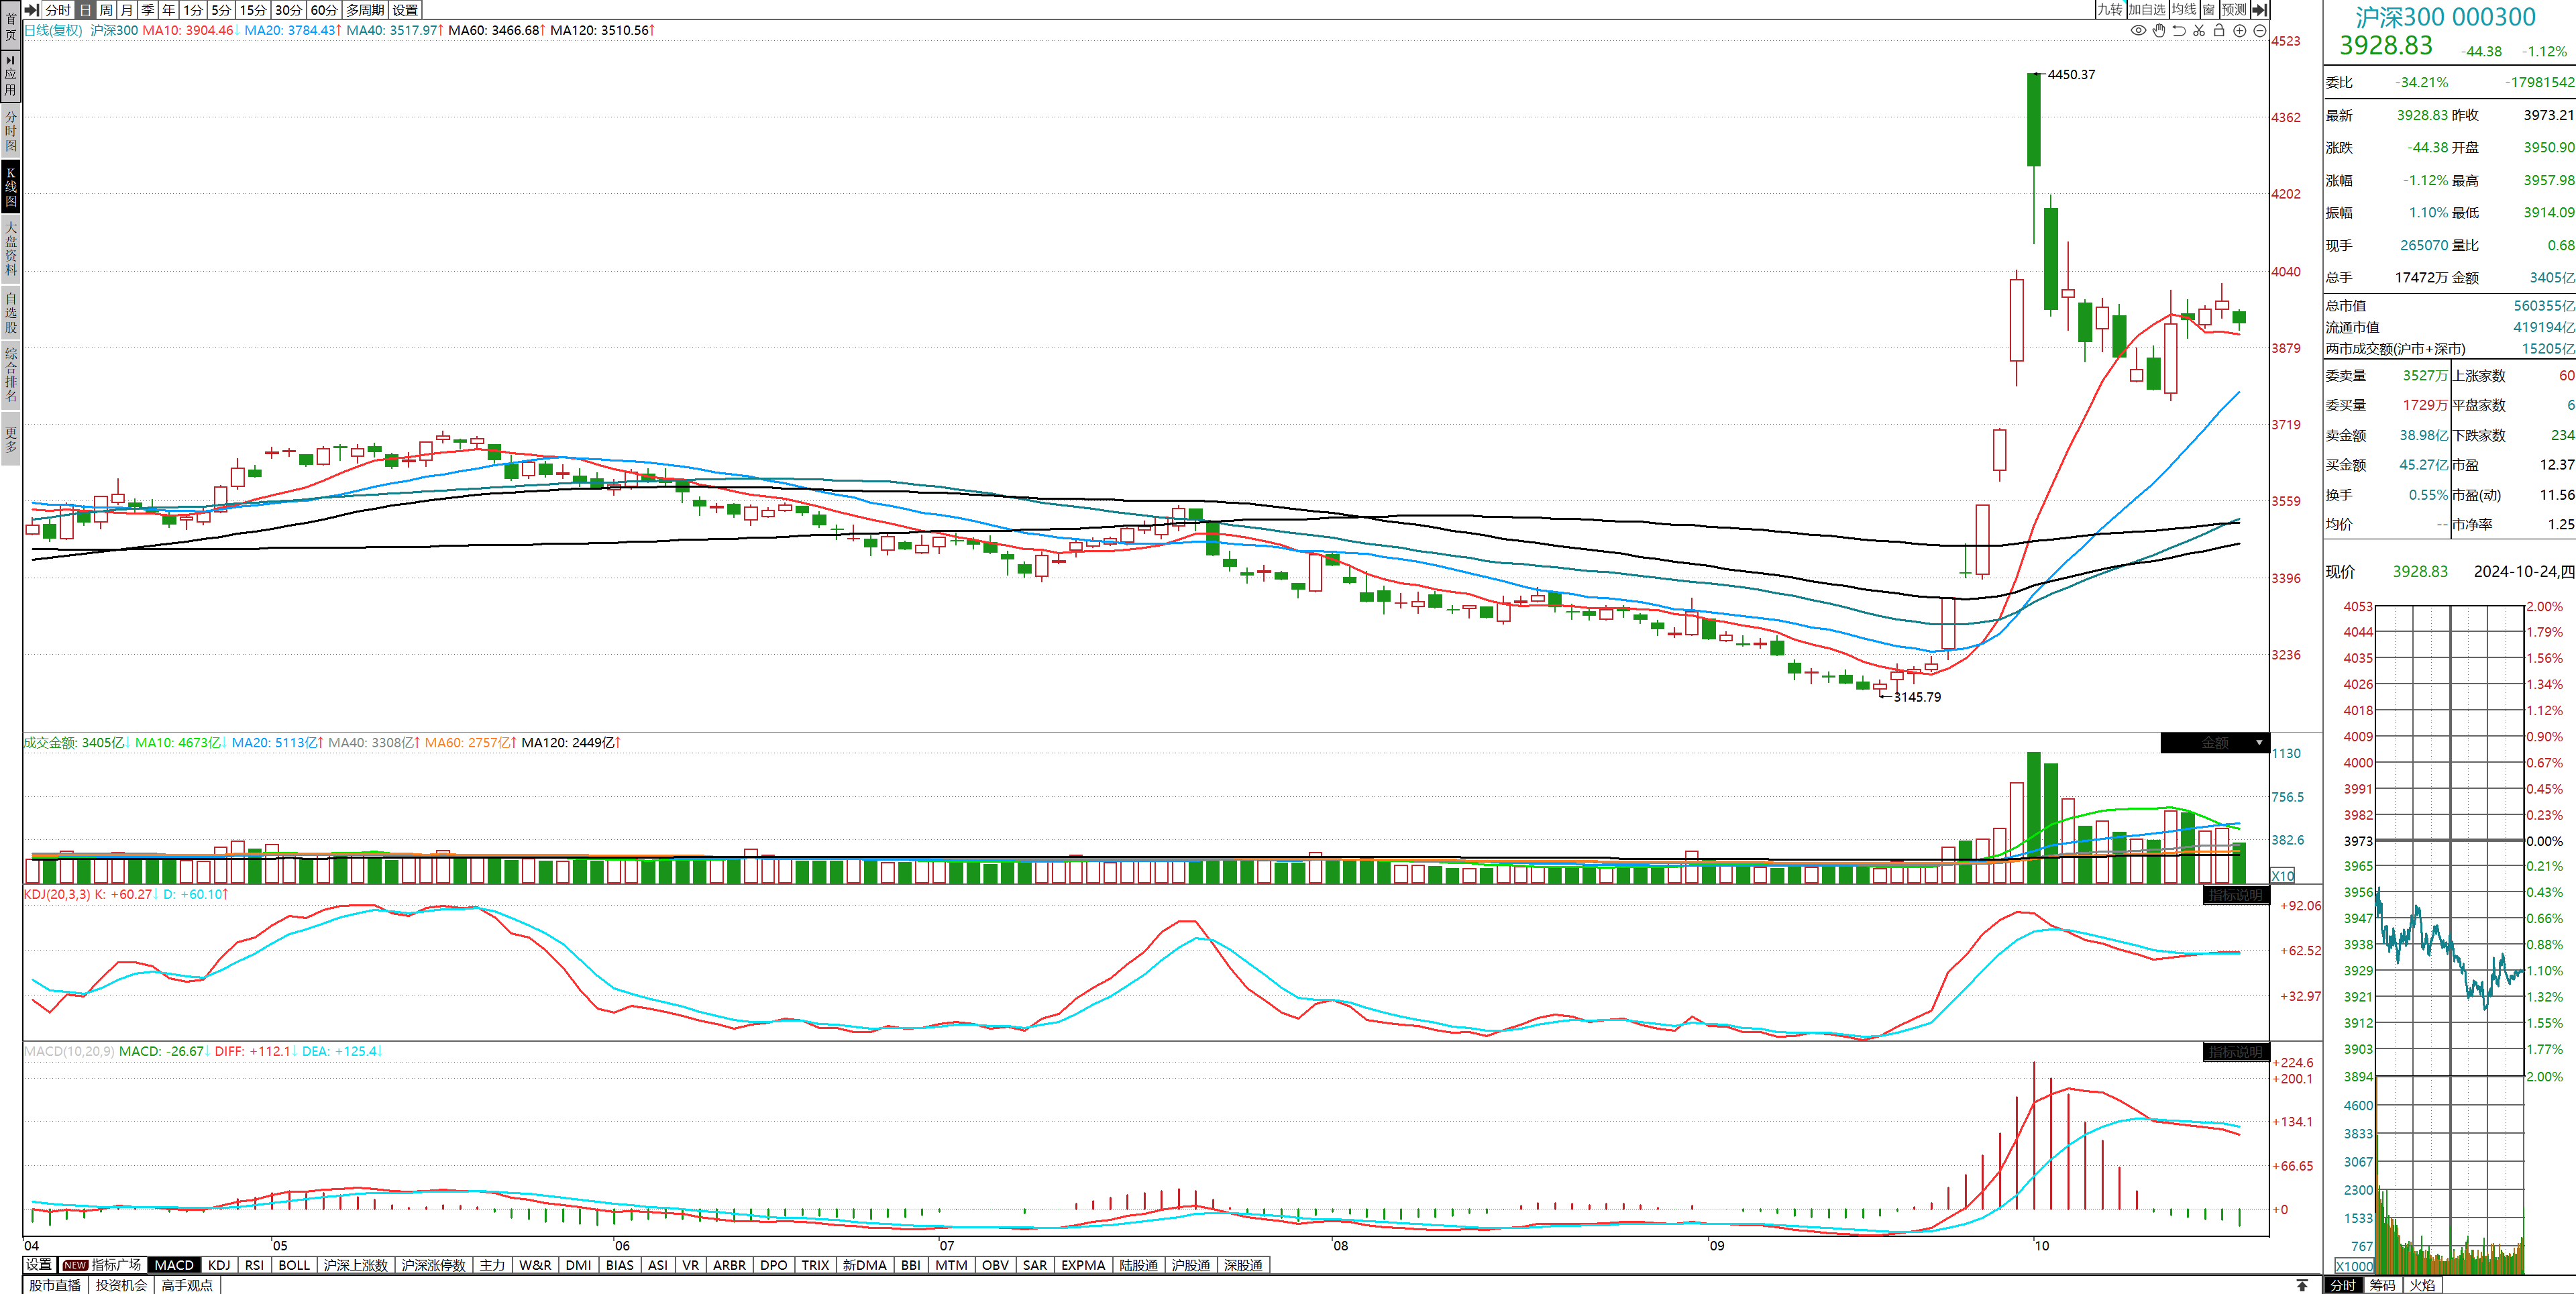
Task: Open the 自选股 sidebar item
Action: [x=11, y=312]
